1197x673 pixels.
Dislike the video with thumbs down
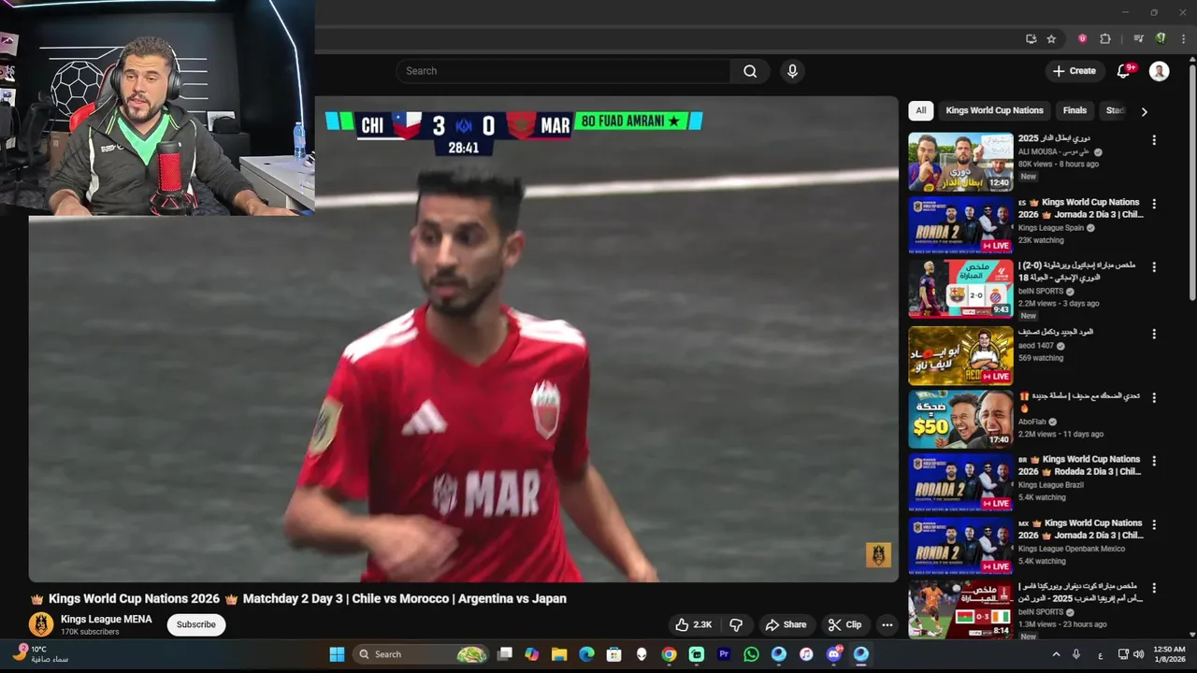point(736,624)
